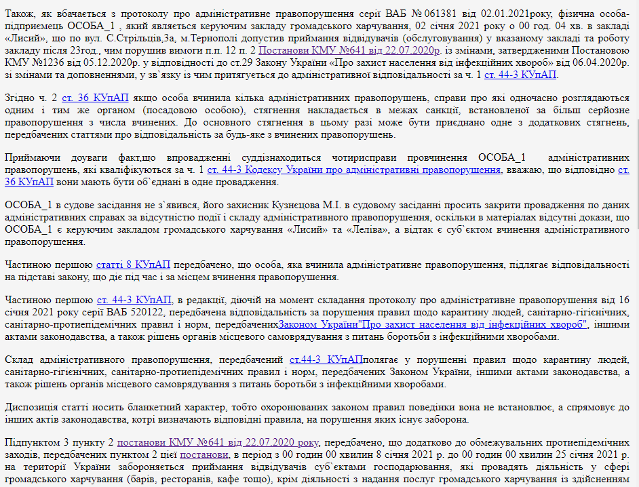
Task: Open the статті 8 КУпАП link
Action: pyautogui.click(x=133, y=265)
